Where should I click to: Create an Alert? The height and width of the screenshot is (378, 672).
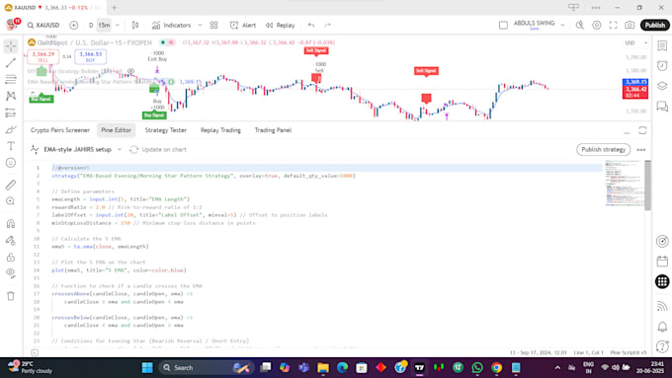[x=243, y=26]
